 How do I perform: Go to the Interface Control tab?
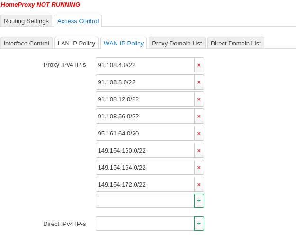point(26,43)
